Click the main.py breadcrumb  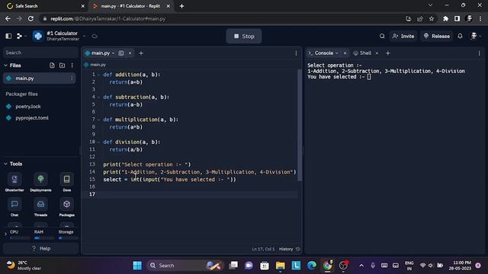point(95,65)
